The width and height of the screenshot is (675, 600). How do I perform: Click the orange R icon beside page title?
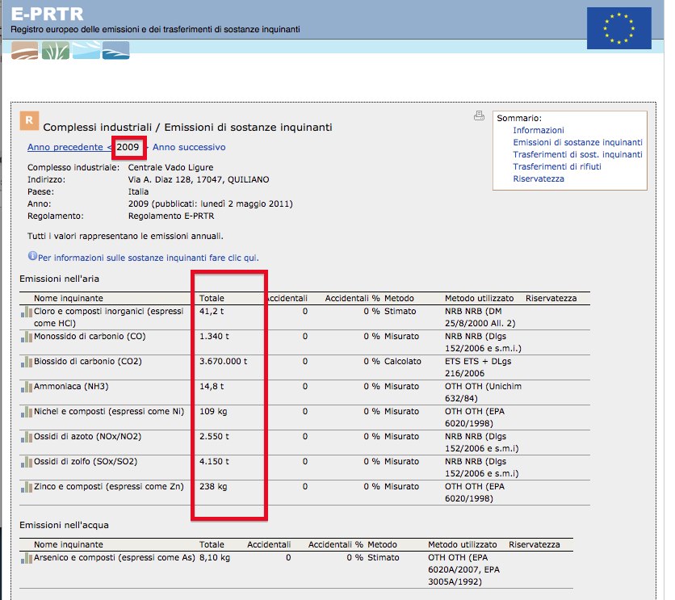pyautogui.click(x=29, y=120)
